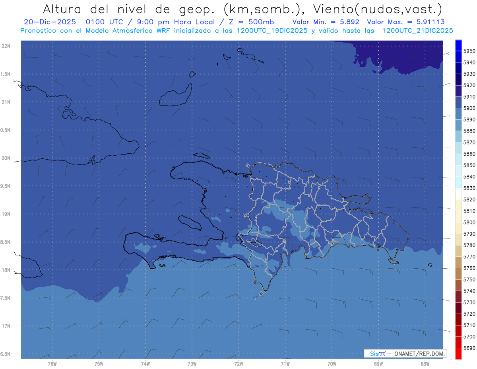Click the "76W" longitude label
The width and height of the screenshot is (477, 369).
tap(52, 363)
